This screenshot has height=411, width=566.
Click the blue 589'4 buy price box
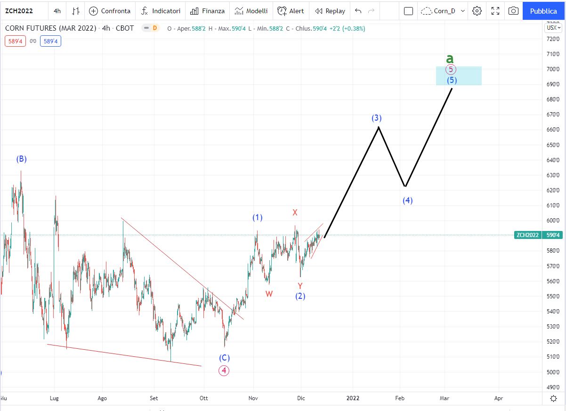pos(50,41)
